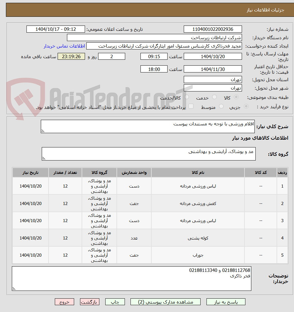Image resolution: width=294 pixels, height=312 pixels.
Task: Click the validity time field 18:00
Action: pyautogui.click(x=154, y=69)
